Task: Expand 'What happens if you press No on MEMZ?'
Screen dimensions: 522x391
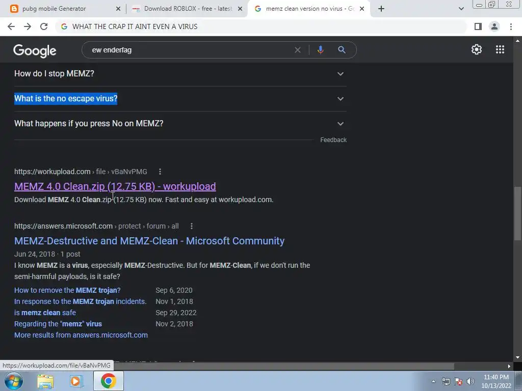Action: tap(180, 124)
